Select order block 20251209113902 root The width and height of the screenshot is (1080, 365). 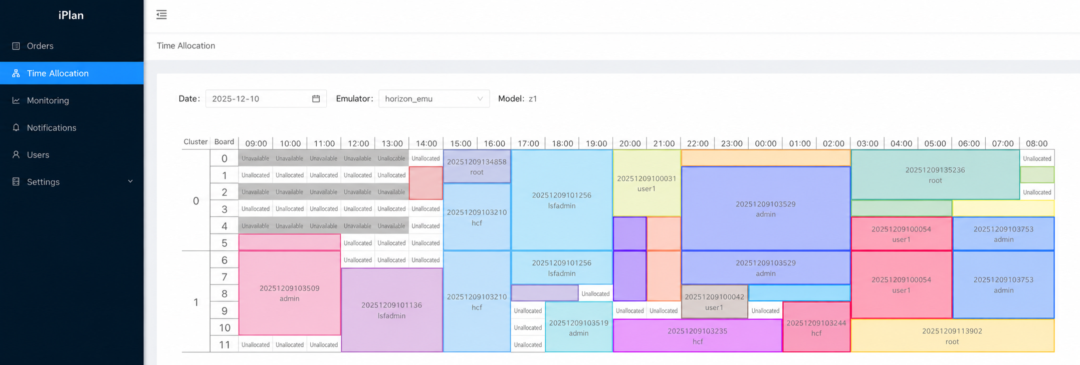(952, 336)
